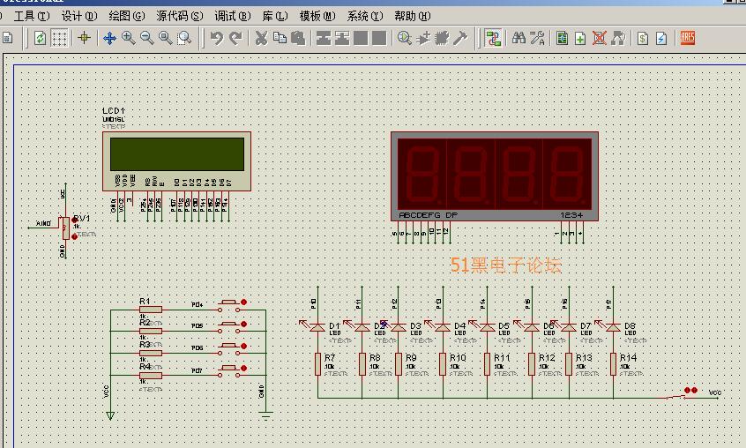Expand the 帮助(H) help menu
This screenshot has width=746, height=448.
click(412, 16)
